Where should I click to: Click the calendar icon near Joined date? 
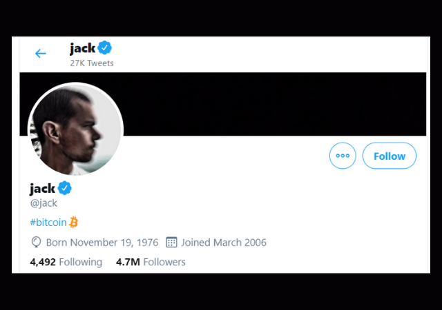click(172, 242)
